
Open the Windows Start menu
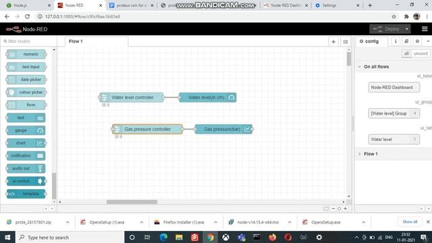point(7,237)
